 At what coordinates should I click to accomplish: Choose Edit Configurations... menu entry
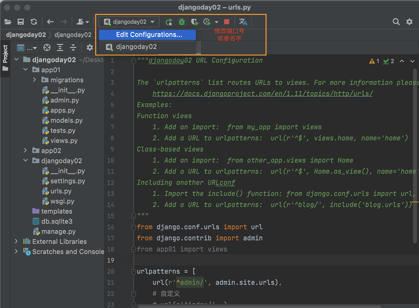[x=147, y=35]
